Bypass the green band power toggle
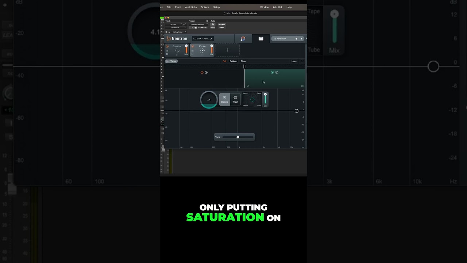Image resolution: width=467 pixels, height=263 pixels. tap(272, 72)
